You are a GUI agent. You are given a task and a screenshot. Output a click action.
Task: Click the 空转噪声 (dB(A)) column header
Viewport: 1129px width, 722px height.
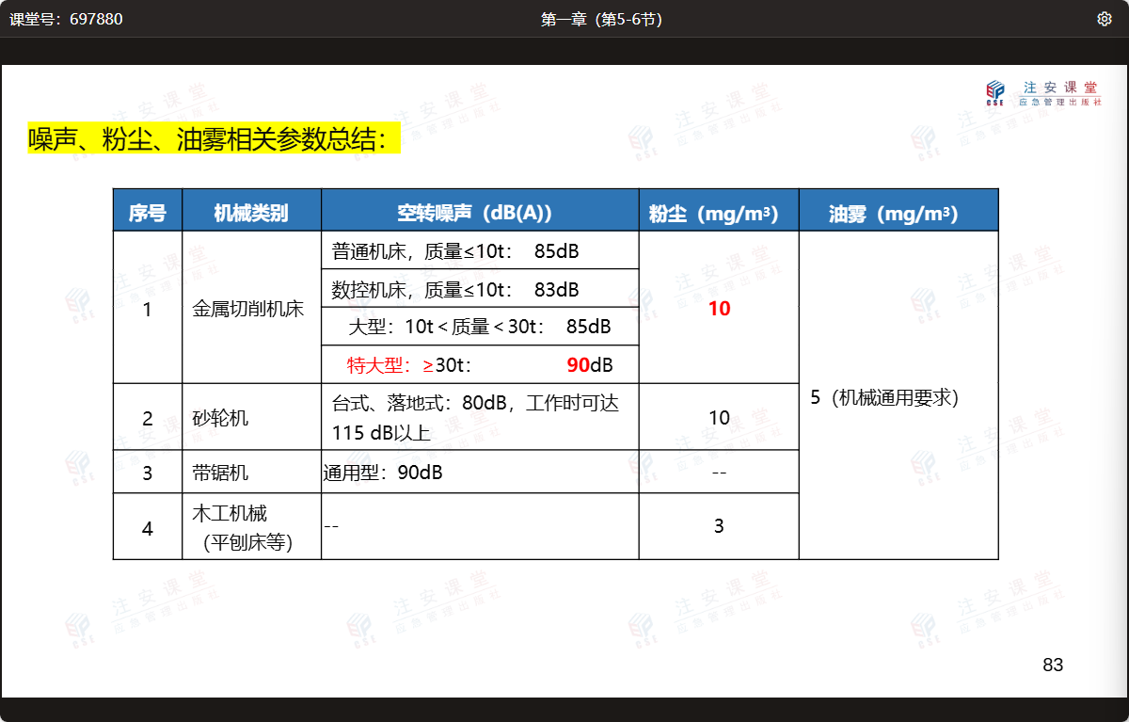tap(480, 213)
